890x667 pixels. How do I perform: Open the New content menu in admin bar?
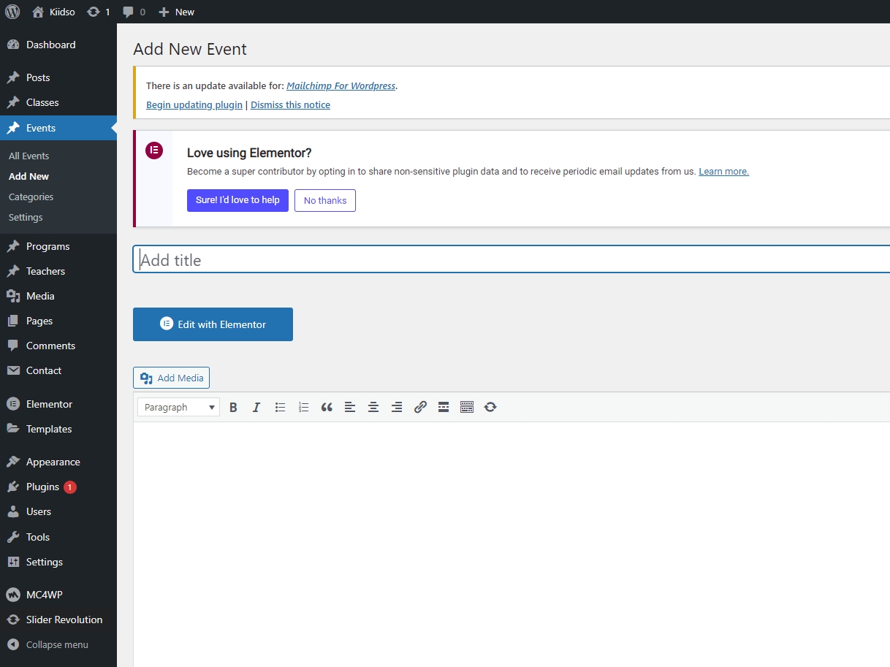[x=177, y=12]
